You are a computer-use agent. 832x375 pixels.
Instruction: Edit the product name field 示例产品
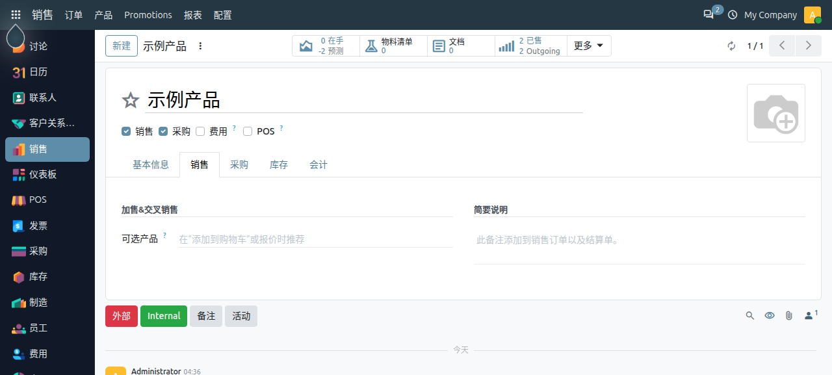[x=364, y=100]
